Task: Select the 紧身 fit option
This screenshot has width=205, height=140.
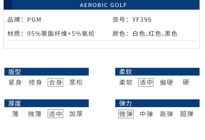Action: 15,82
